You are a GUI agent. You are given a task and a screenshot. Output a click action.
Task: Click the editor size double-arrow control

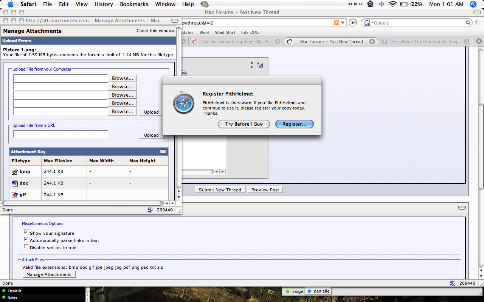pos(251,65)
